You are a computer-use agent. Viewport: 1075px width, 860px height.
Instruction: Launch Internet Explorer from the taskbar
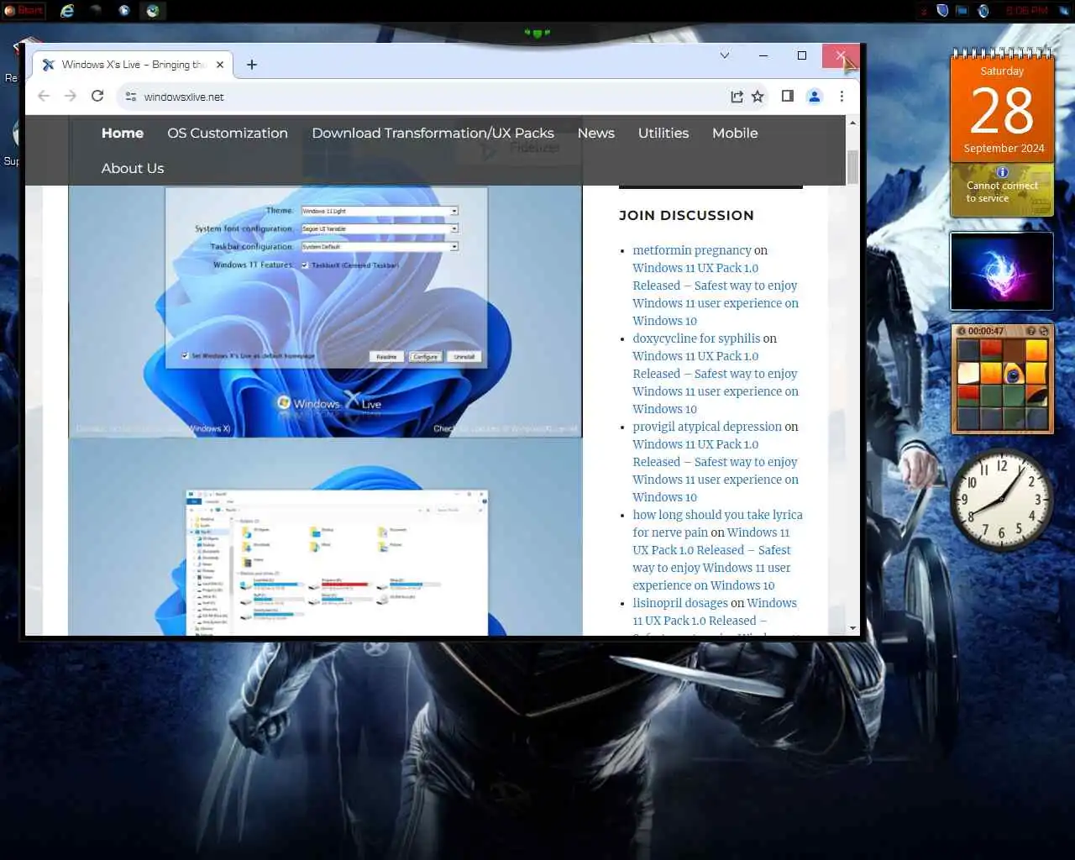67,11
